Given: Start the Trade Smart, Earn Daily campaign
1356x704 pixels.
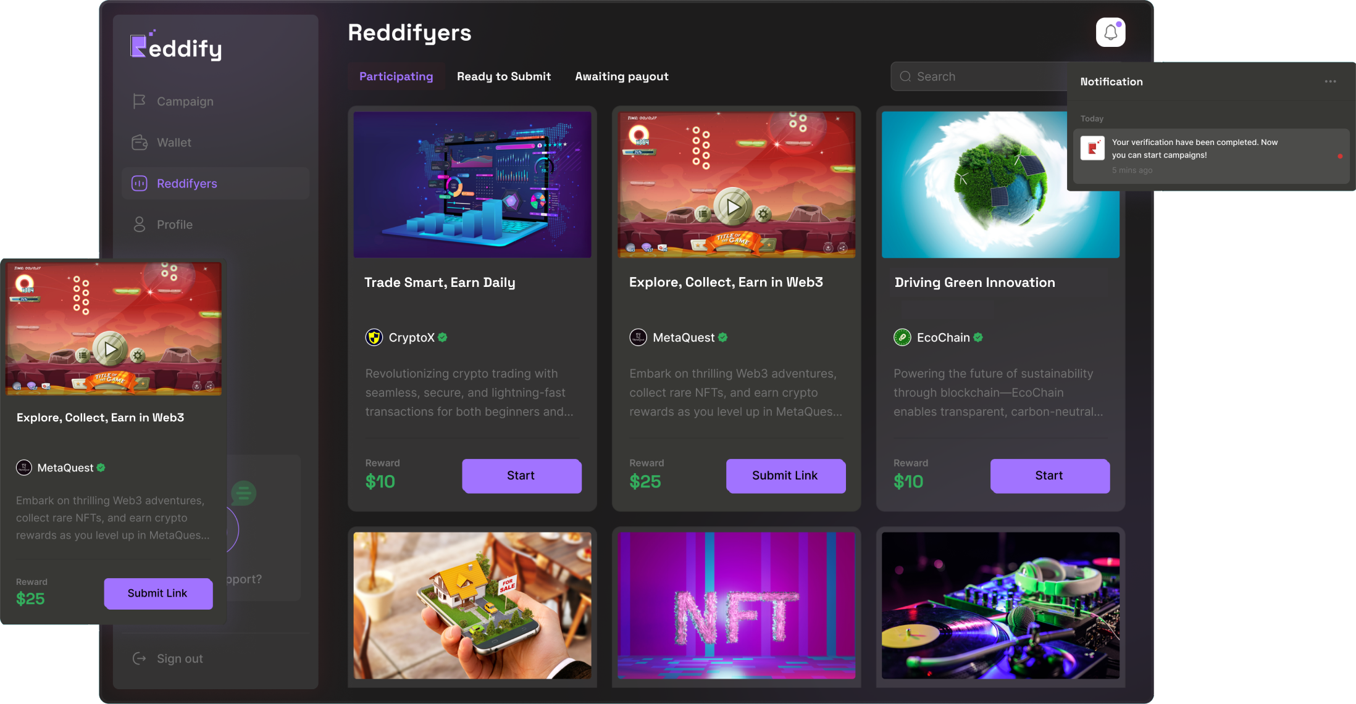Looking at the screenshot, I should 522,476.
